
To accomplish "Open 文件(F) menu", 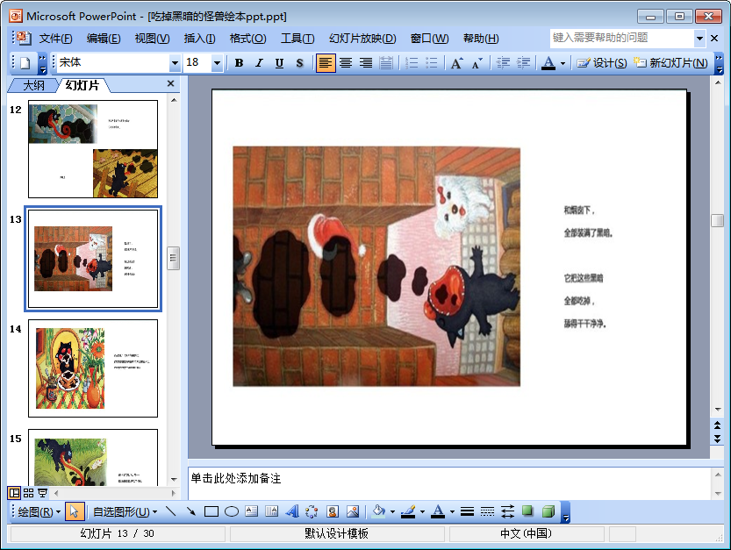I will point(55,39).
